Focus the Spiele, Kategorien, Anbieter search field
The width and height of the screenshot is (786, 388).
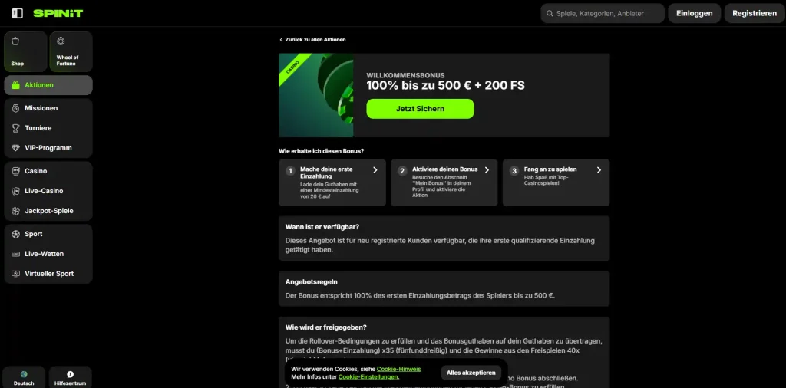(x=603, y=14)
